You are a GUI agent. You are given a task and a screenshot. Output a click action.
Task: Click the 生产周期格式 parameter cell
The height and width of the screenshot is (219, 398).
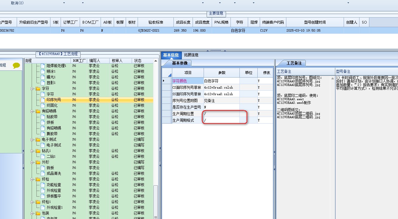(x=222, y=120)
